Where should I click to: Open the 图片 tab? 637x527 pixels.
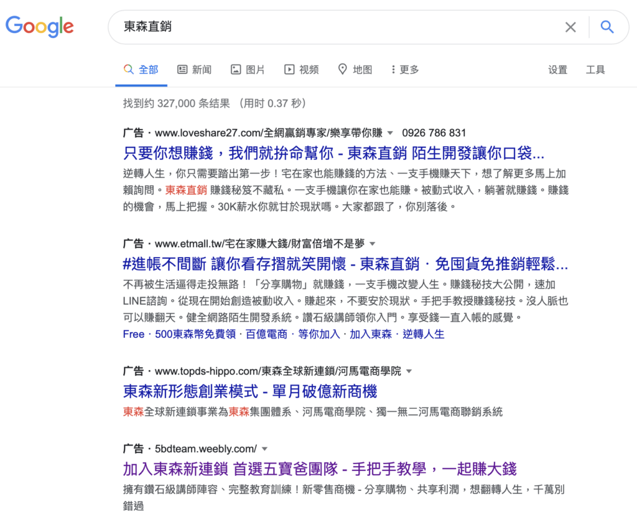click(248, 70)
